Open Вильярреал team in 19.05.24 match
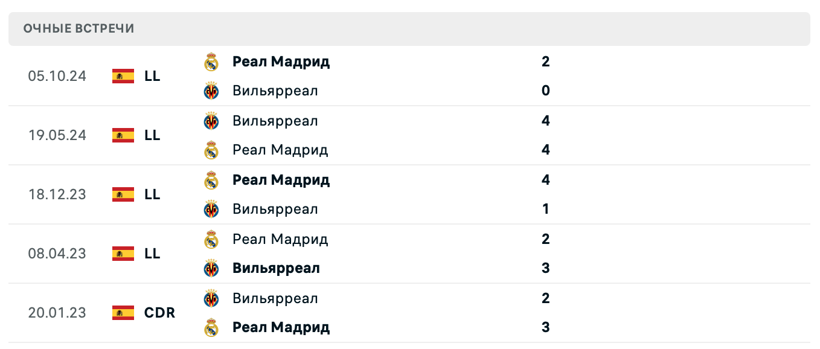 coord(275,121)
